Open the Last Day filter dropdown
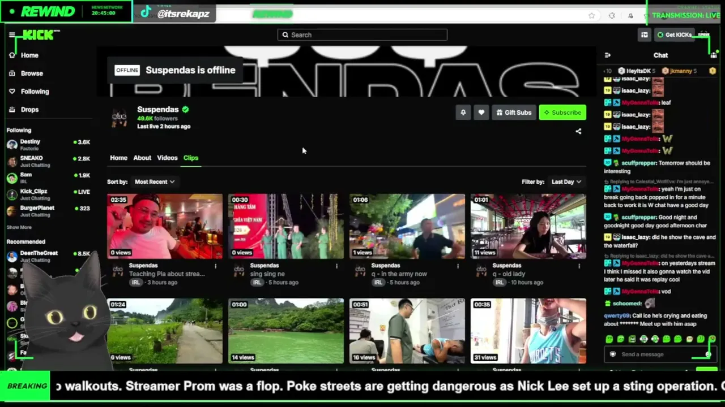Viewport: 725px width, 407px height. (566, 182)
